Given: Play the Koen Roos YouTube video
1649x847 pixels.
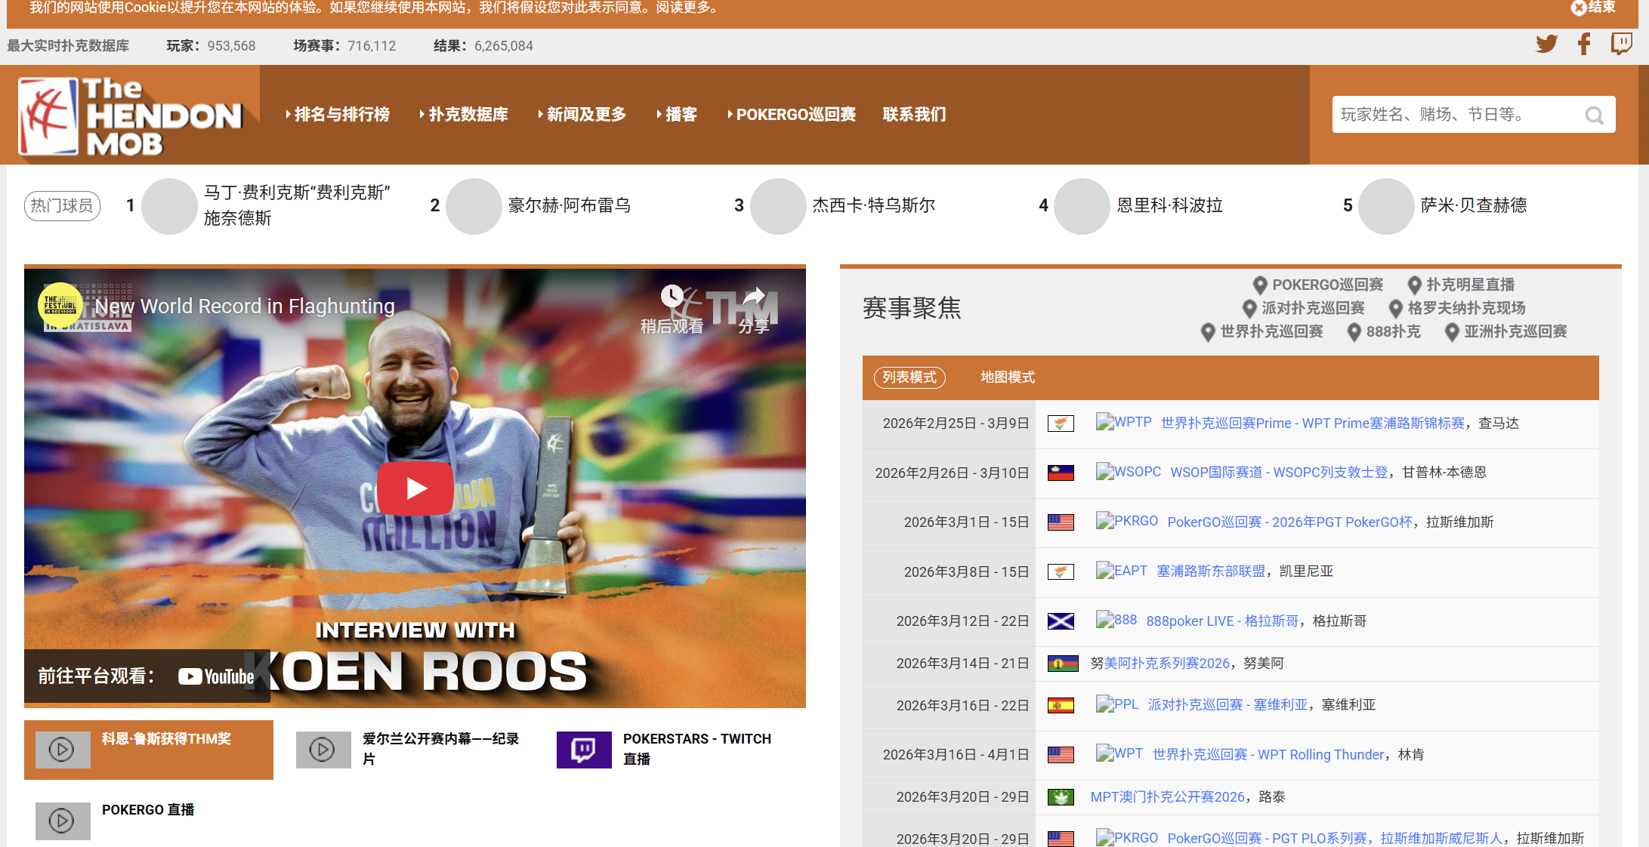Looking at the screenshot, I should pos(415,488).
